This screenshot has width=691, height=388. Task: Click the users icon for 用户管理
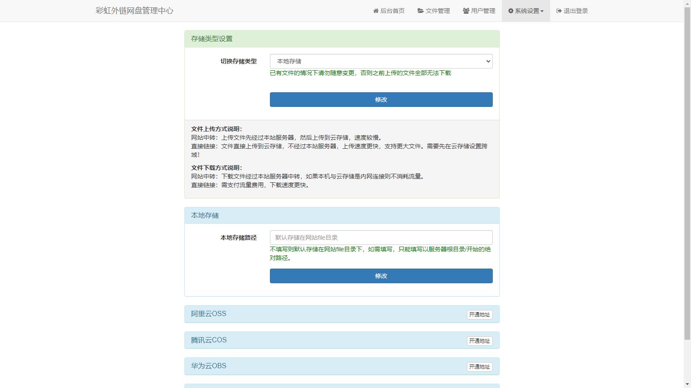click(466, 11)
